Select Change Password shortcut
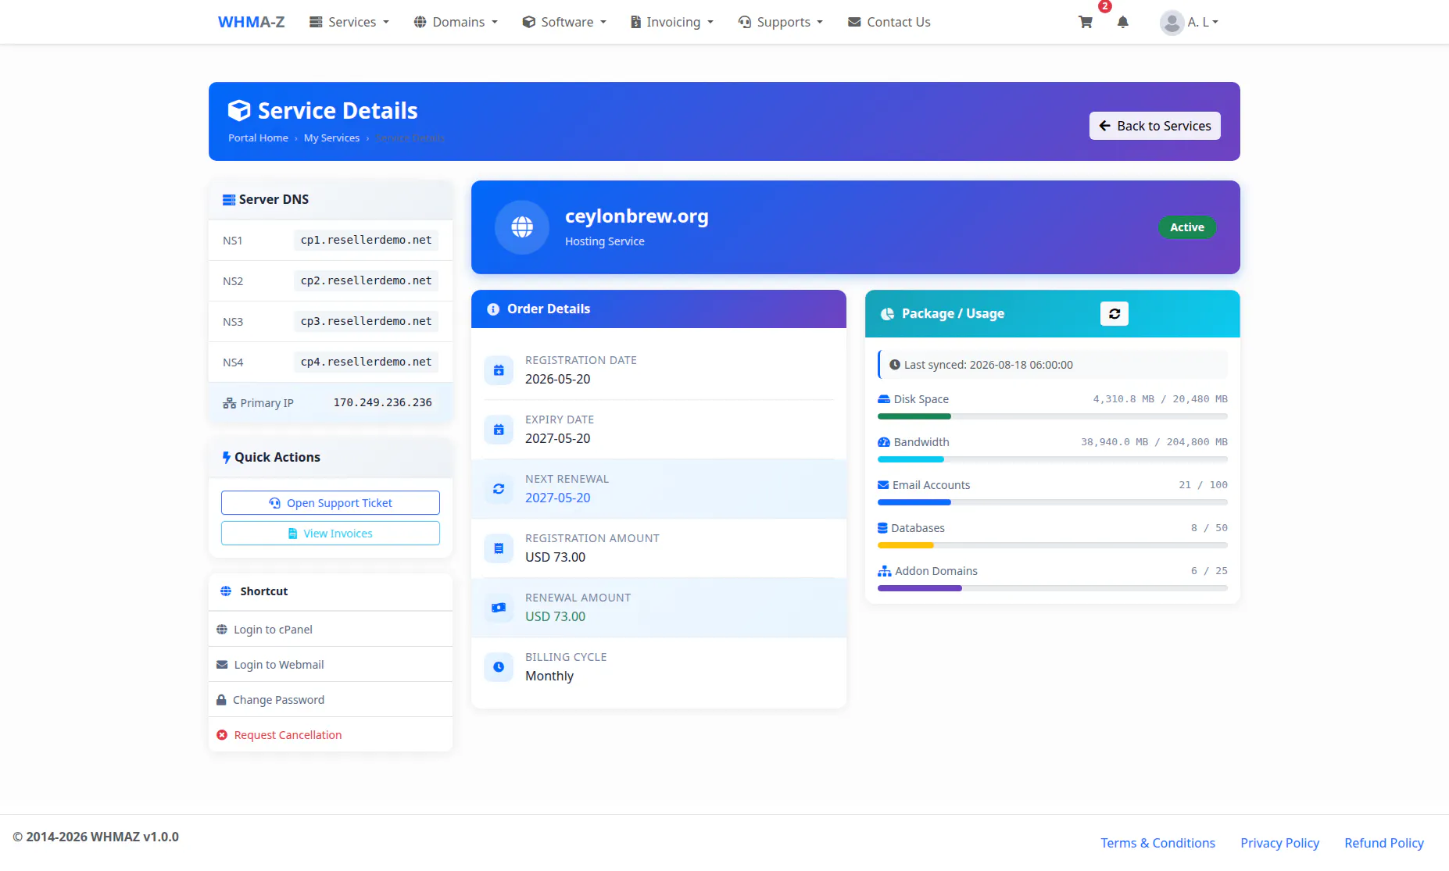This screenshot has width=1449, height=871. (x=331, y=700)
